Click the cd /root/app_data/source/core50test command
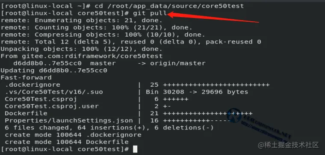 coord(169,6)
